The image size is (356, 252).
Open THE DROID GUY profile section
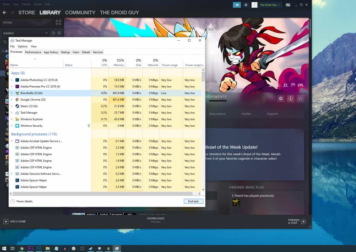(x=120, y=12)
